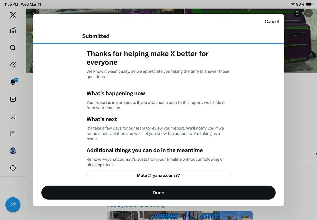Screen dimensions: 317x220
Task: Cancel the report dialog
Action: [272, 22]
